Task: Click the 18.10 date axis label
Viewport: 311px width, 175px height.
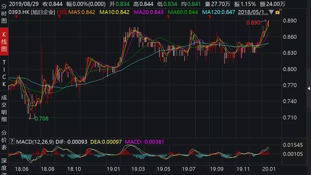Action: click(x=74, y=169)
